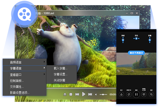The width and height of the screenshot is (159, 107).
Task: Click the eject/open file icon
Action: click(x=65, y=94)
